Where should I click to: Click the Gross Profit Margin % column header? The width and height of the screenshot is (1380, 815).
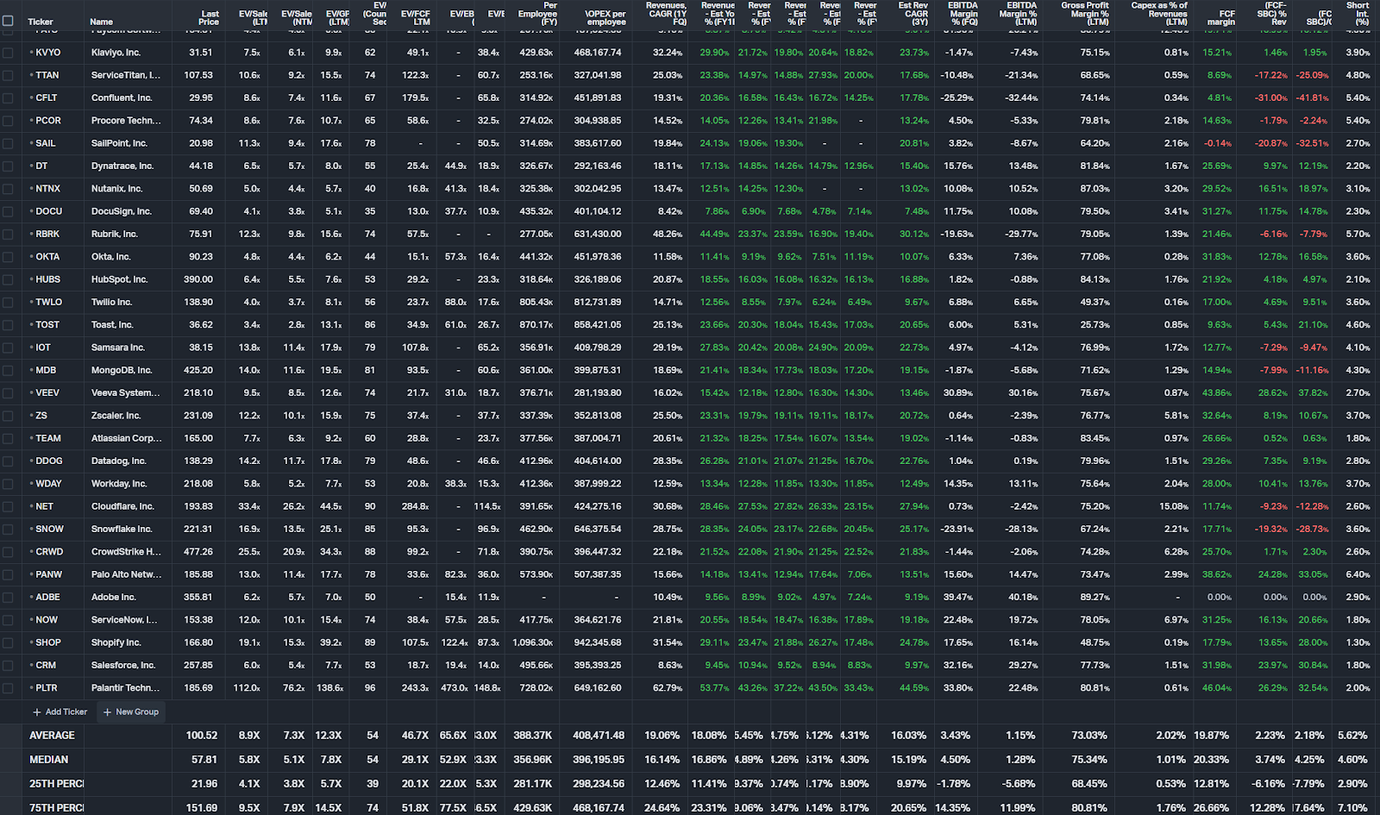[1085, 14]
